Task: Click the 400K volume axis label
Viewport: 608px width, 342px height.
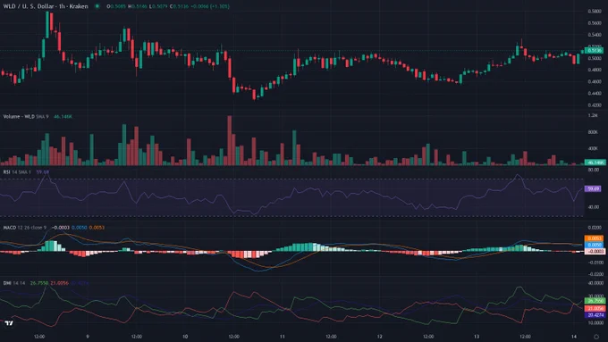Action: coord(593,148)
